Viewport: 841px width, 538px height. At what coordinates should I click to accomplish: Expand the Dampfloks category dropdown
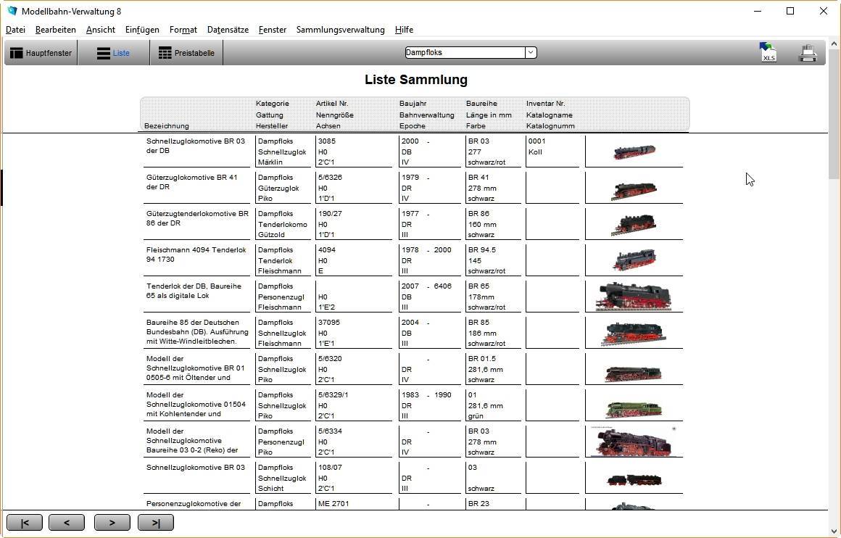pos(531,52)
